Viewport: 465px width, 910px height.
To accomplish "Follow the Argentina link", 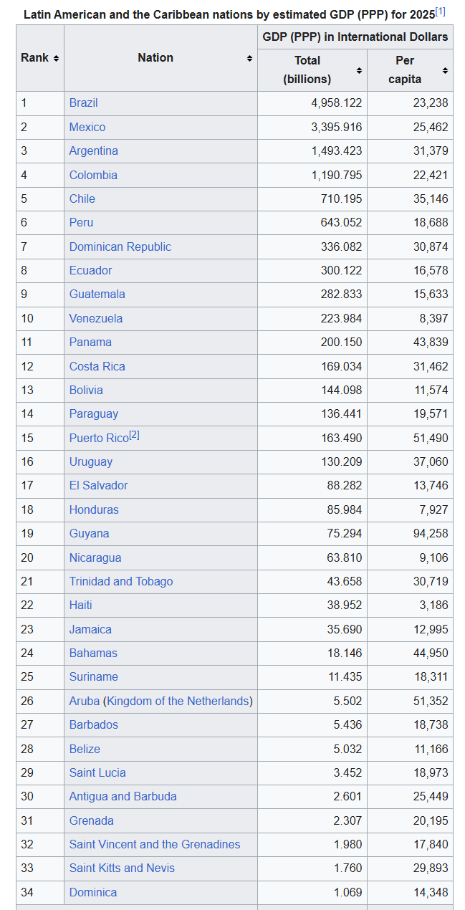I will click(x=94, y=151).
